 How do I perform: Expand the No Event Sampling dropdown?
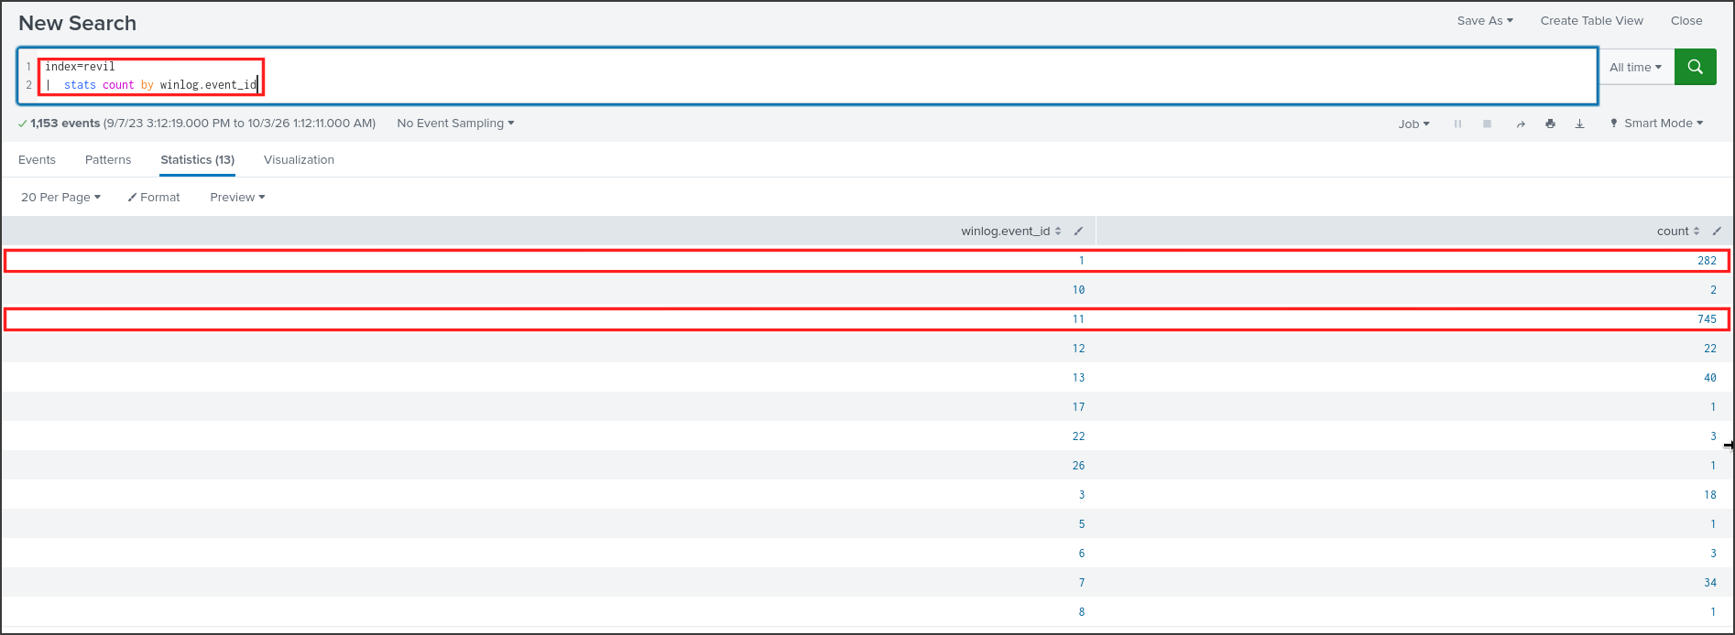455,124
